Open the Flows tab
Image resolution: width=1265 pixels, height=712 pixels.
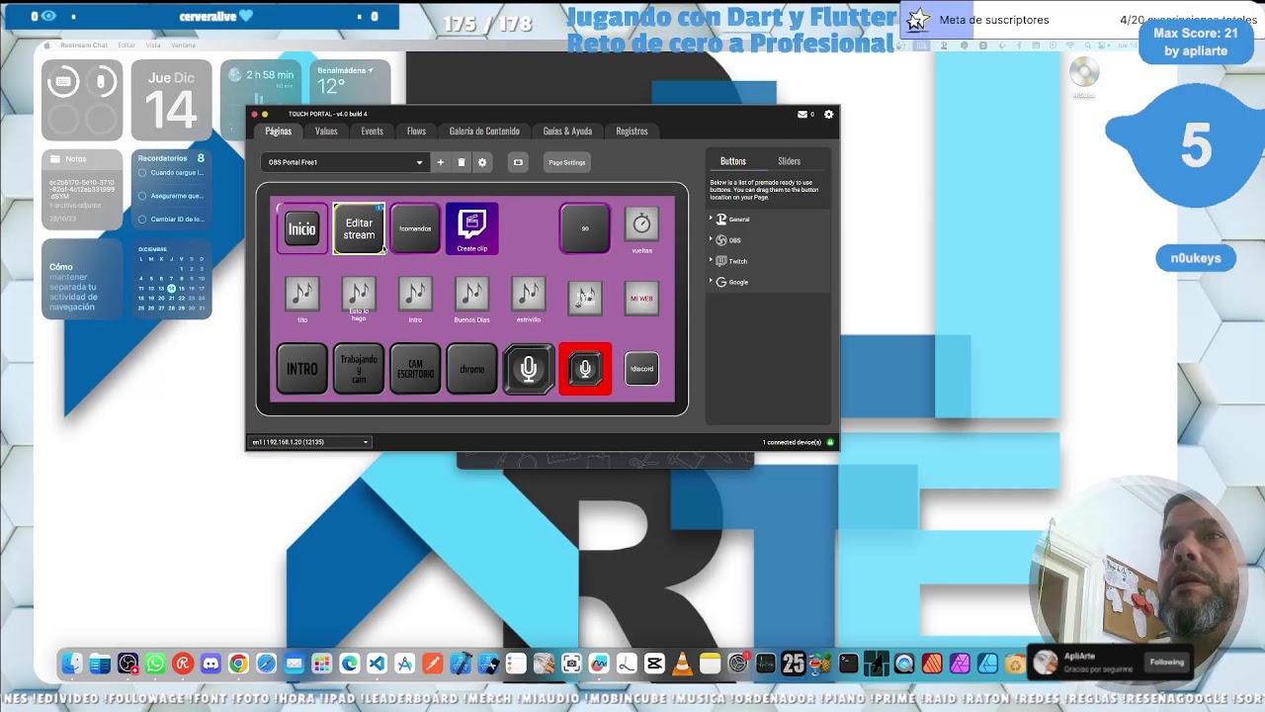pyautogui.click(x=416, y=131)
